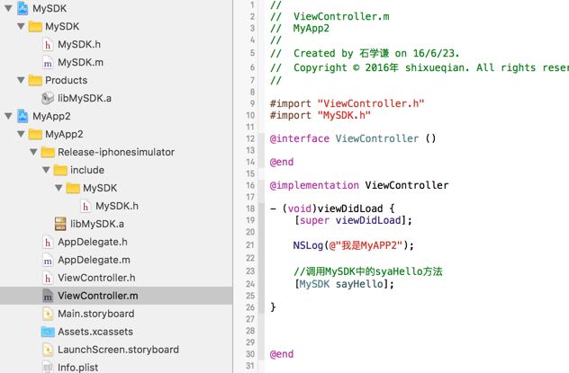Open AppDelegate.h in the navigator
This screenshot has height=373, width=569.
click(x=93, y=242)
